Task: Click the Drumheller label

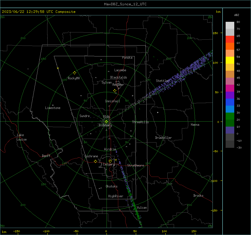Action: [x=163, y=138]
